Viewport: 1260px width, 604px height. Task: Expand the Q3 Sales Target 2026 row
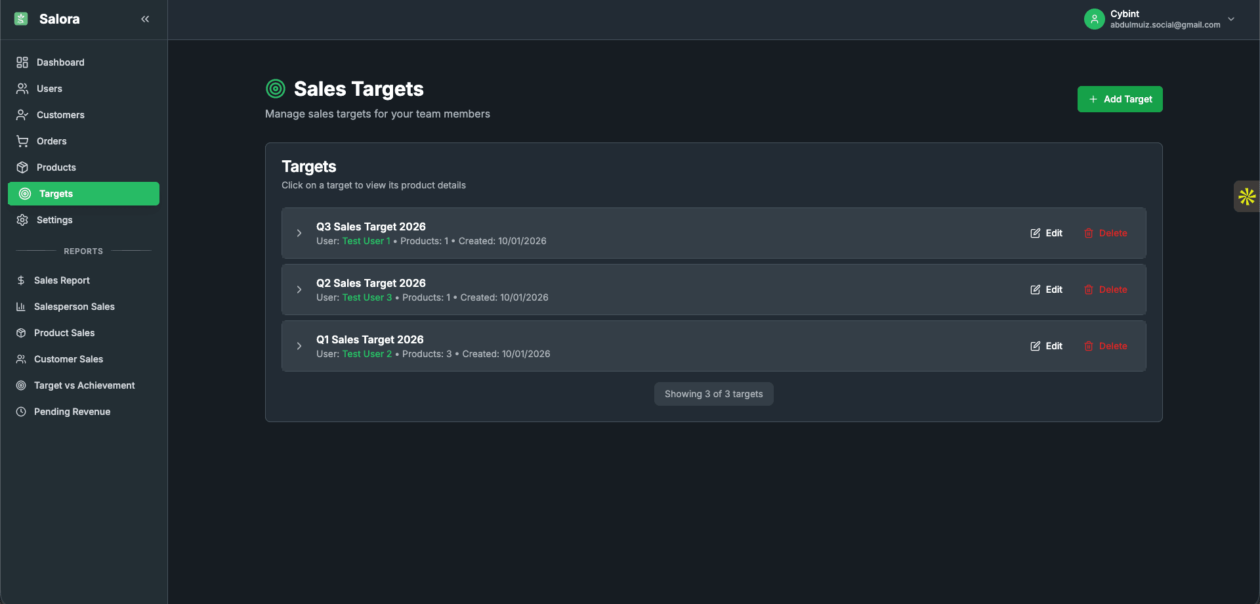click(299, 233)
